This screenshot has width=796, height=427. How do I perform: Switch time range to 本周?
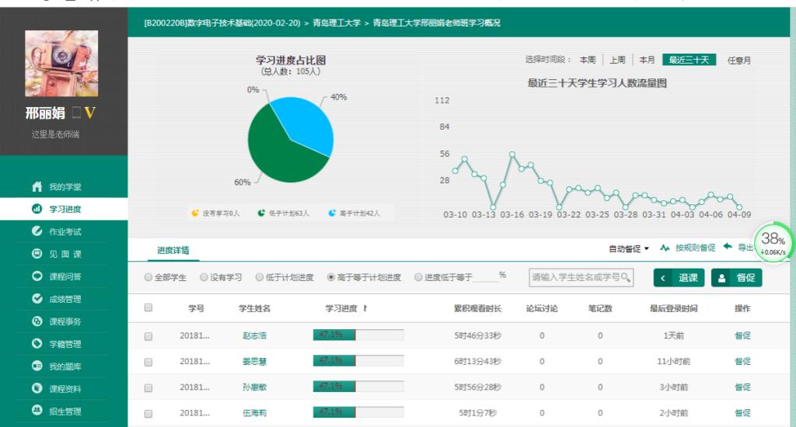pos(587,61)
